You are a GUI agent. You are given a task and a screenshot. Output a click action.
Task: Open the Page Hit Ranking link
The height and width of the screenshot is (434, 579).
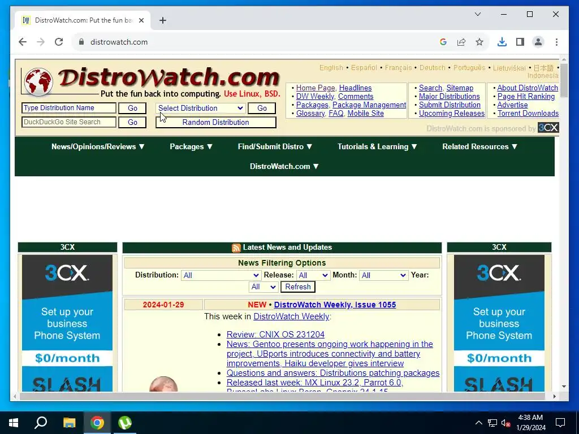tap(526, 96)
